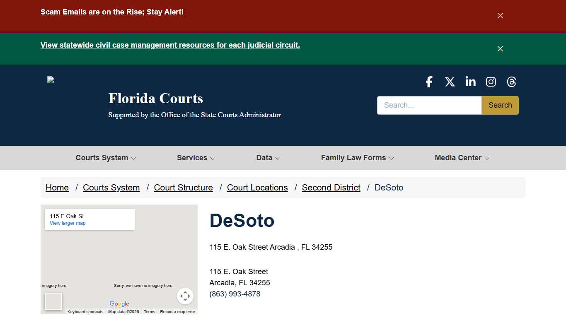Open the Threads social media icon
566x318 pixels.
coord(511,82)
